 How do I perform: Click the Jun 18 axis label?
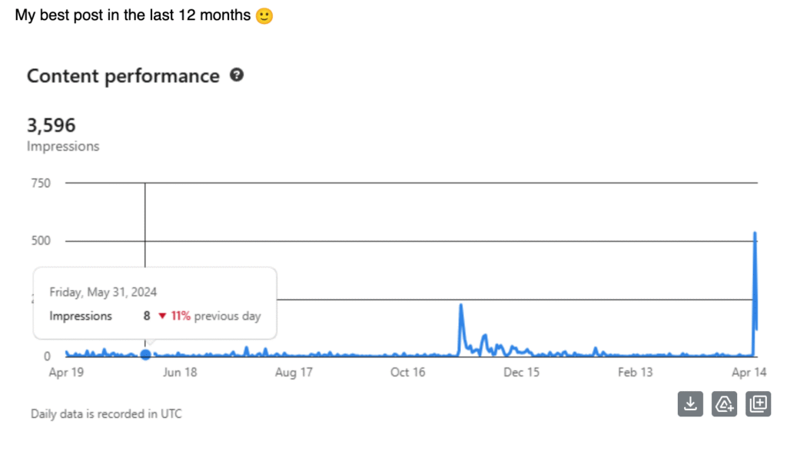[180, 373]
